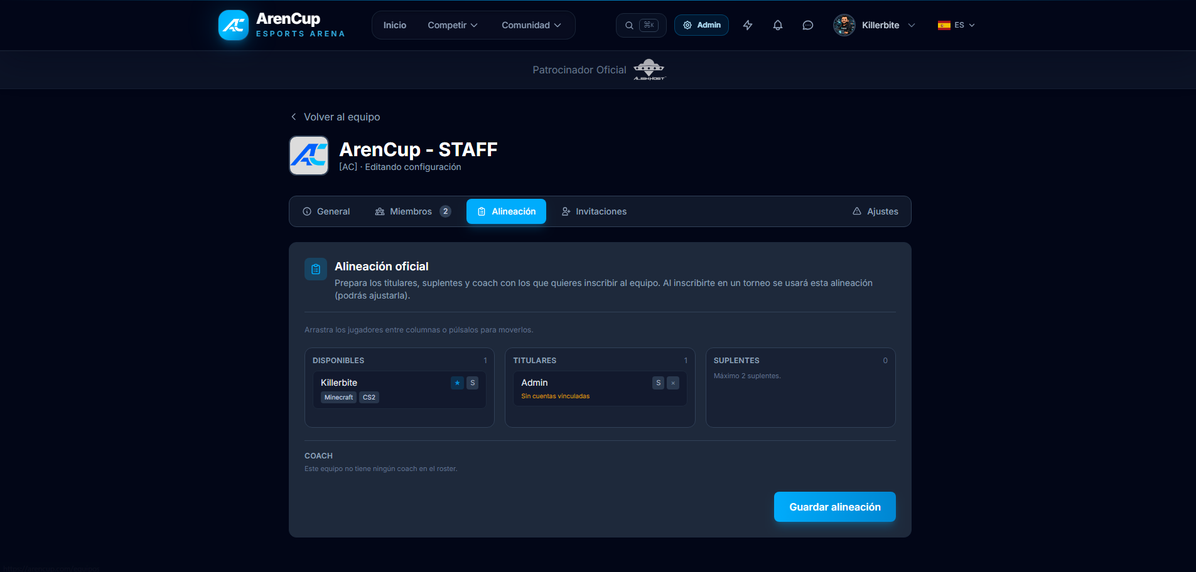Image resolution: width=1196 pixels, height=572 pixels.
Task: Move Killerbite to suplentes with S button
Action: click(x=473, y=383)
